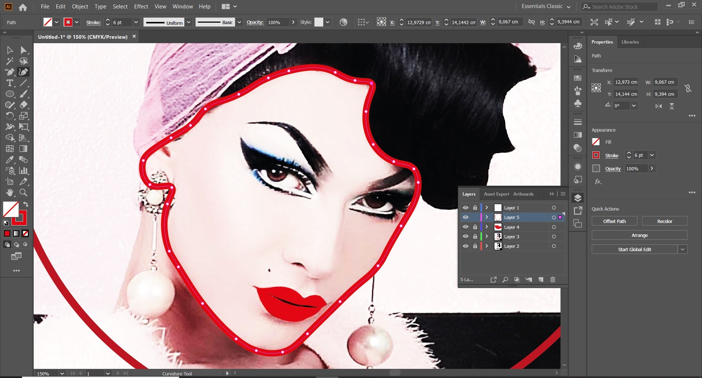Image resolution: width=702 pixels, height=378 pixels.
Task: Open rotation angle dropdown in Transform
Action: 634,106
